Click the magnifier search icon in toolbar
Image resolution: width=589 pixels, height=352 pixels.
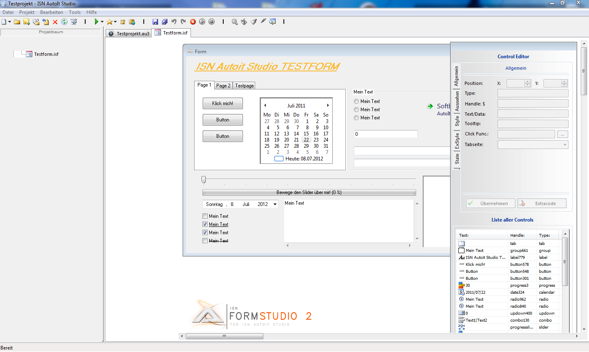234,22
